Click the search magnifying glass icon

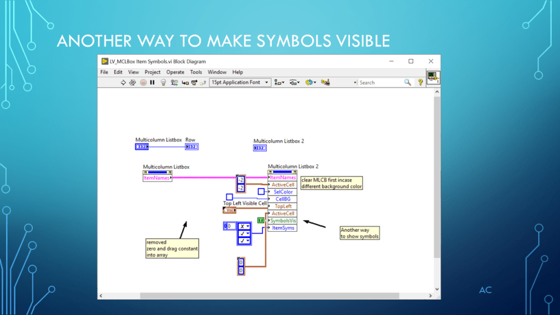coord(407,83)
